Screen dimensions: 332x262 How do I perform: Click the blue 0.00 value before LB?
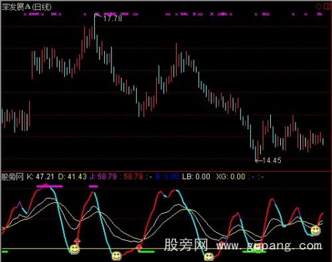(x=171, y=176)
